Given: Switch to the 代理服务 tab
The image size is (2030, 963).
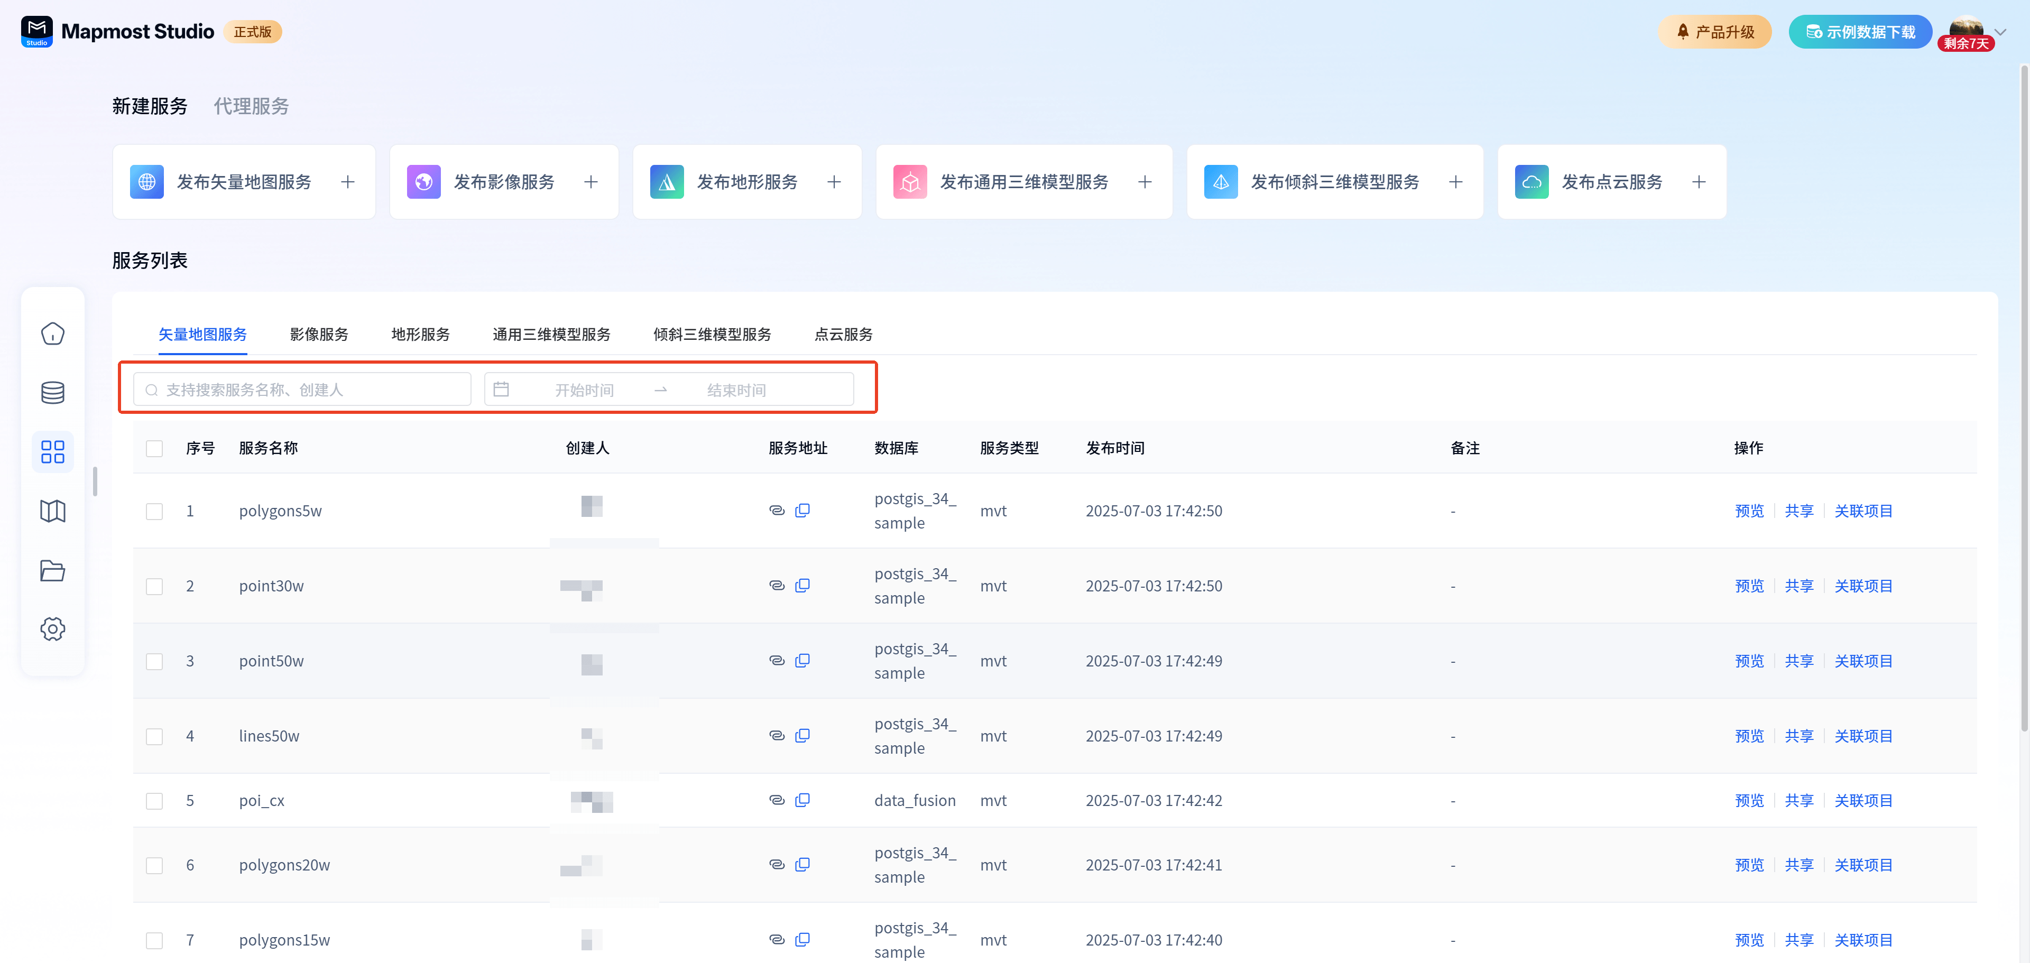Looking at the screenshot, I should [252, 106].
